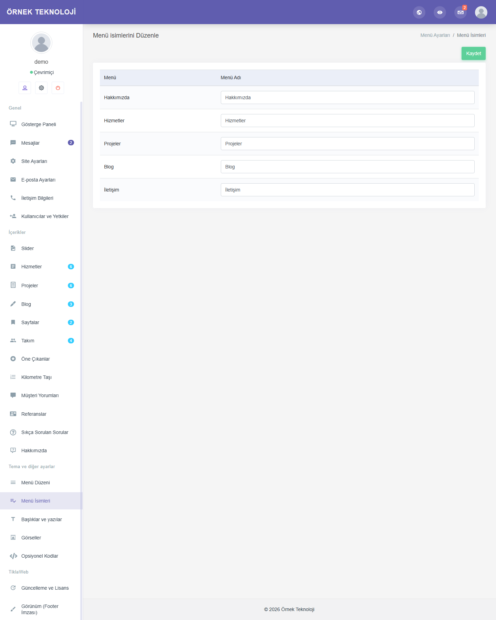Open the mail notifications icon in header

(461, 12)
